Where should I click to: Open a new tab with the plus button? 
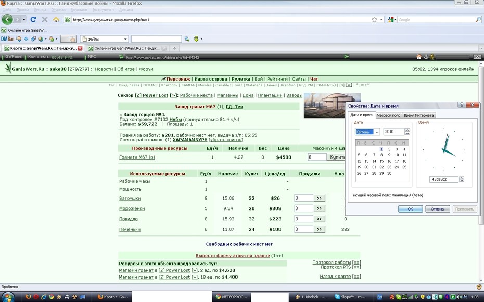[x=174, y=48]
